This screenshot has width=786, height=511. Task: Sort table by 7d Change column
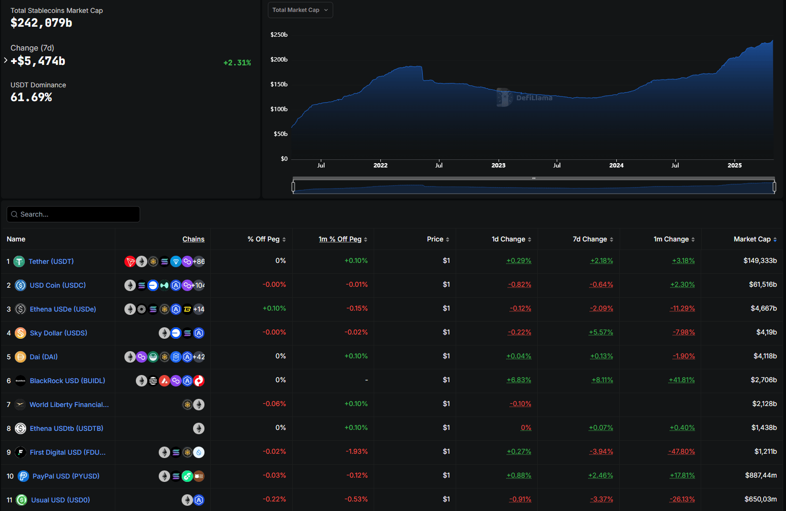[x=592, y=239]
